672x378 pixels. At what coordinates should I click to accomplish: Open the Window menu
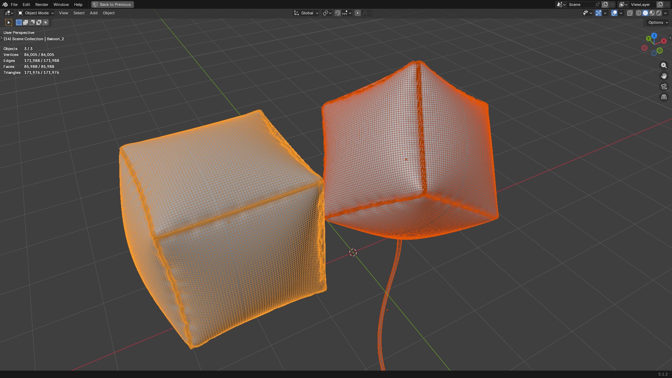coord(61,5)
